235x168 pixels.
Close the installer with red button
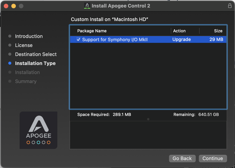pos(6,6)
